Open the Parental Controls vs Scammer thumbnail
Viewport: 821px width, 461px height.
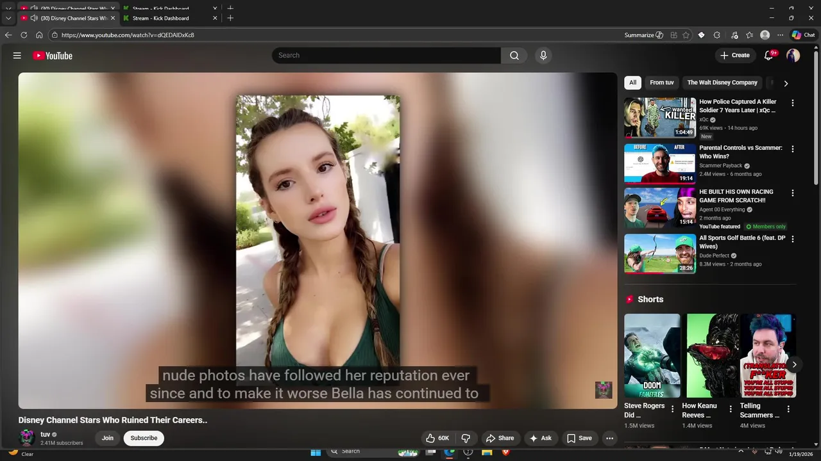click(x=660, y=164)
